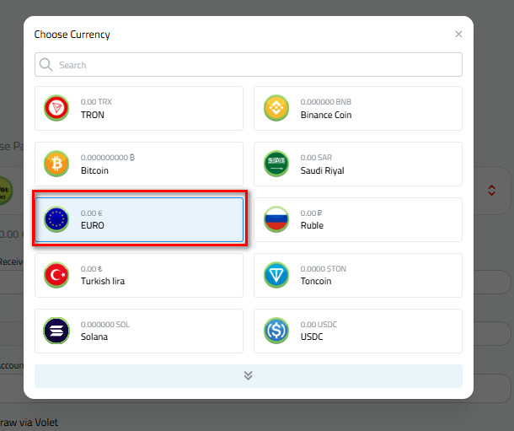
Task: Click the 0.0000 $TON balance
Action: (x=324, y=269)
